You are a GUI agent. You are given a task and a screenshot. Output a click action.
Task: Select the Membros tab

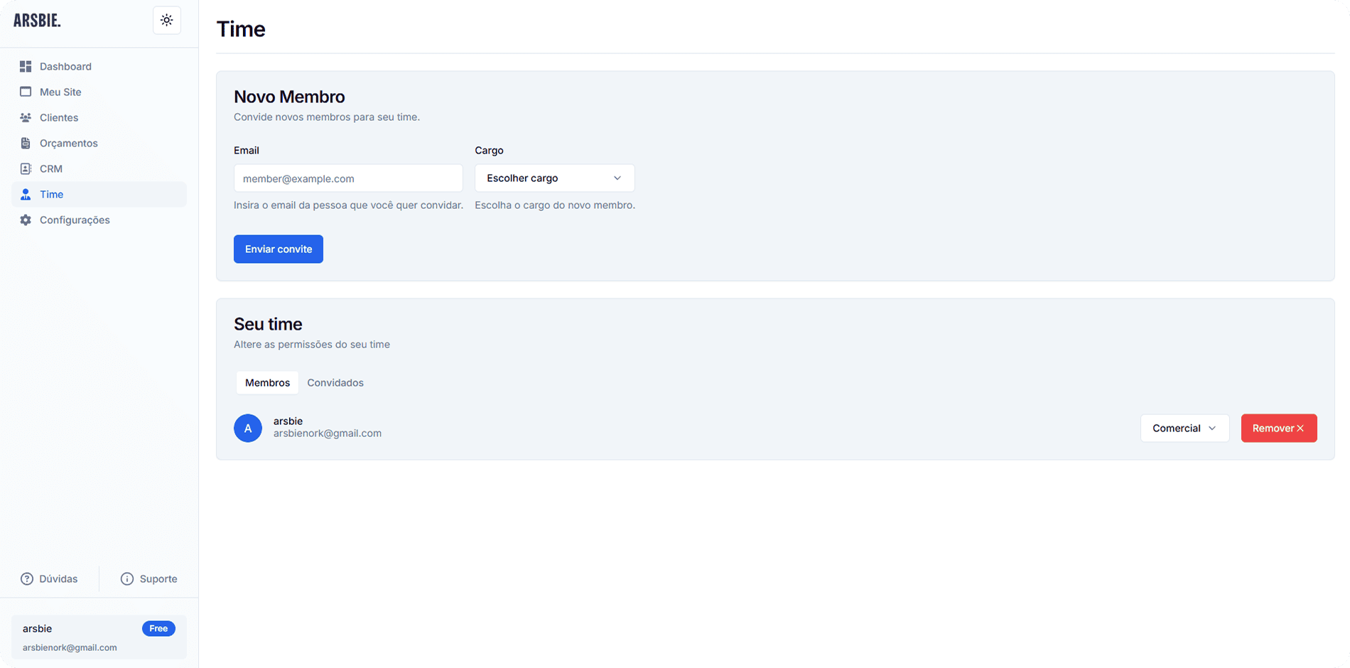coord(267,383)
